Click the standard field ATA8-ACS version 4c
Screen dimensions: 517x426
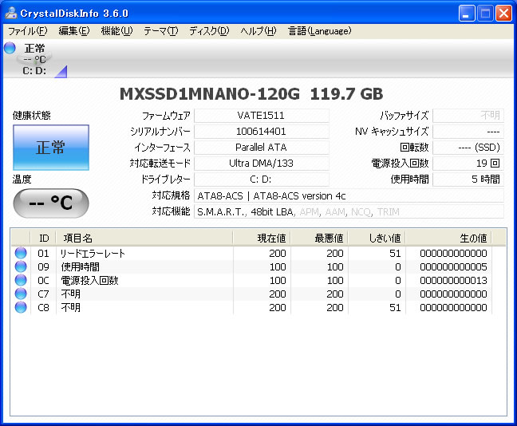pos(349,196)
